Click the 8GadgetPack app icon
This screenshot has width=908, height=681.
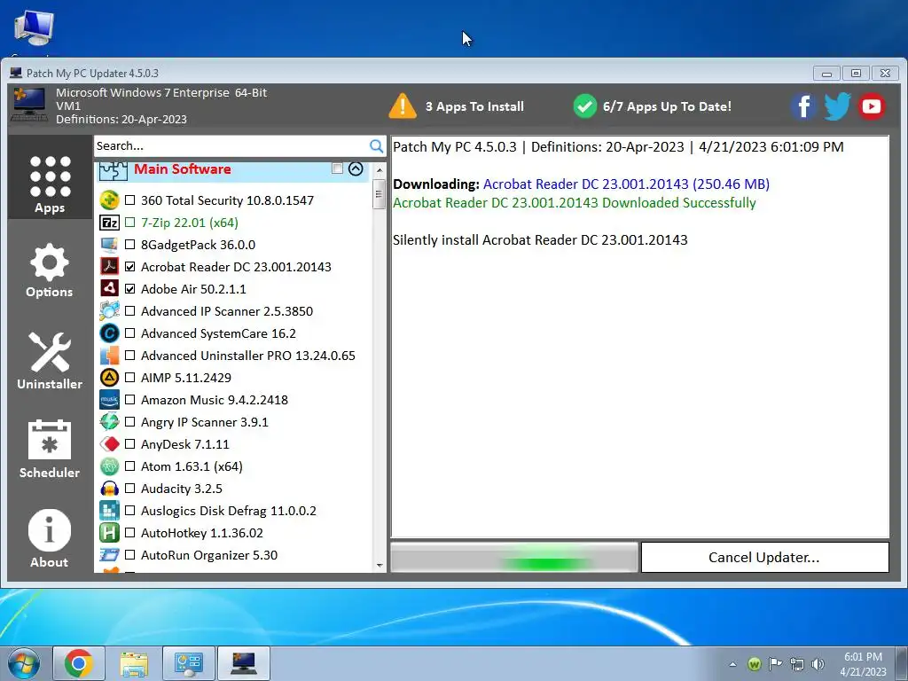coord(109,245)
